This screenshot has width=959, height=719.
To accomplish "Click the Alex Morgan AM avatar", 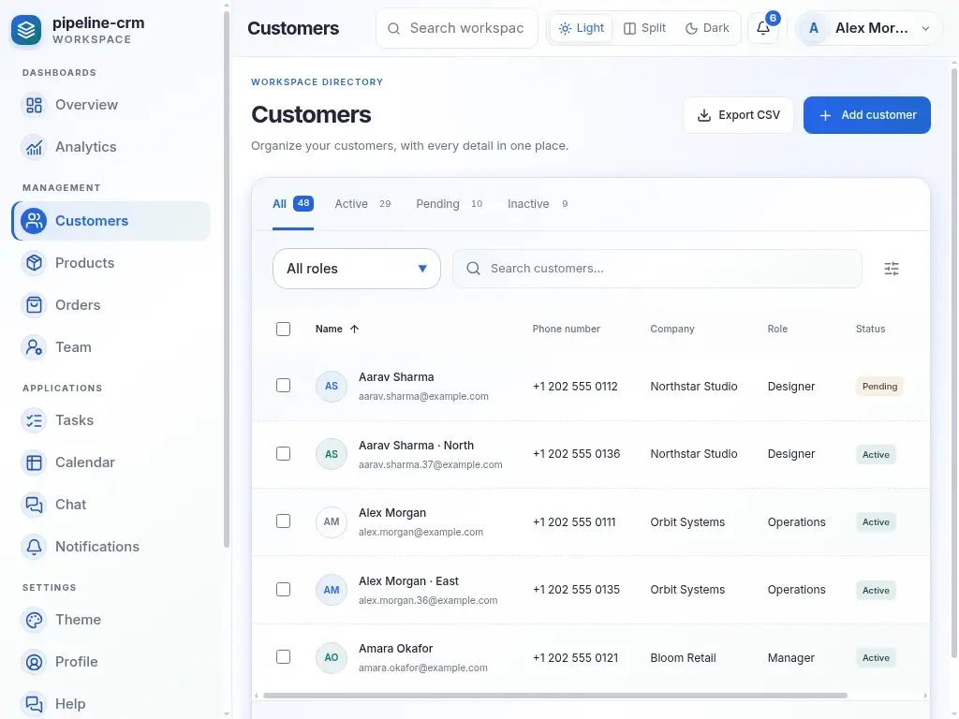I will pos(332,522).
